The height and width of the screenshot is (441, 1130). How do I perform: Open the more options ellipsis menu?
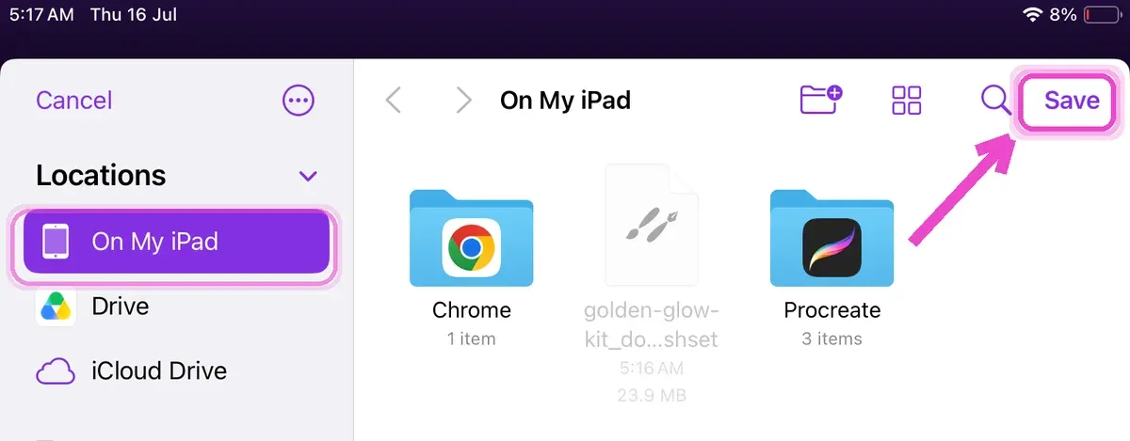click(299, 101)
